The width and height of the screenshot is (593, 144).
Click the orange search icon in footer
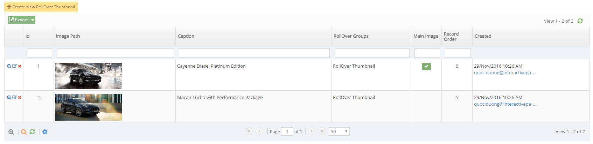[x=23, y=132]
